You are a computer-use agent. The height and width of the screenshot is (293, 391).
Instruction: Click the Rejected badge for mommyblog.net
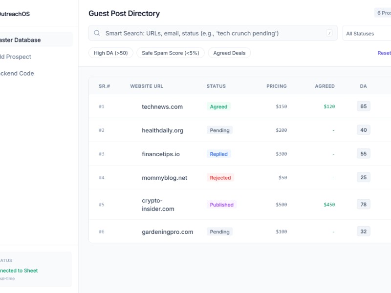(220, 178)
